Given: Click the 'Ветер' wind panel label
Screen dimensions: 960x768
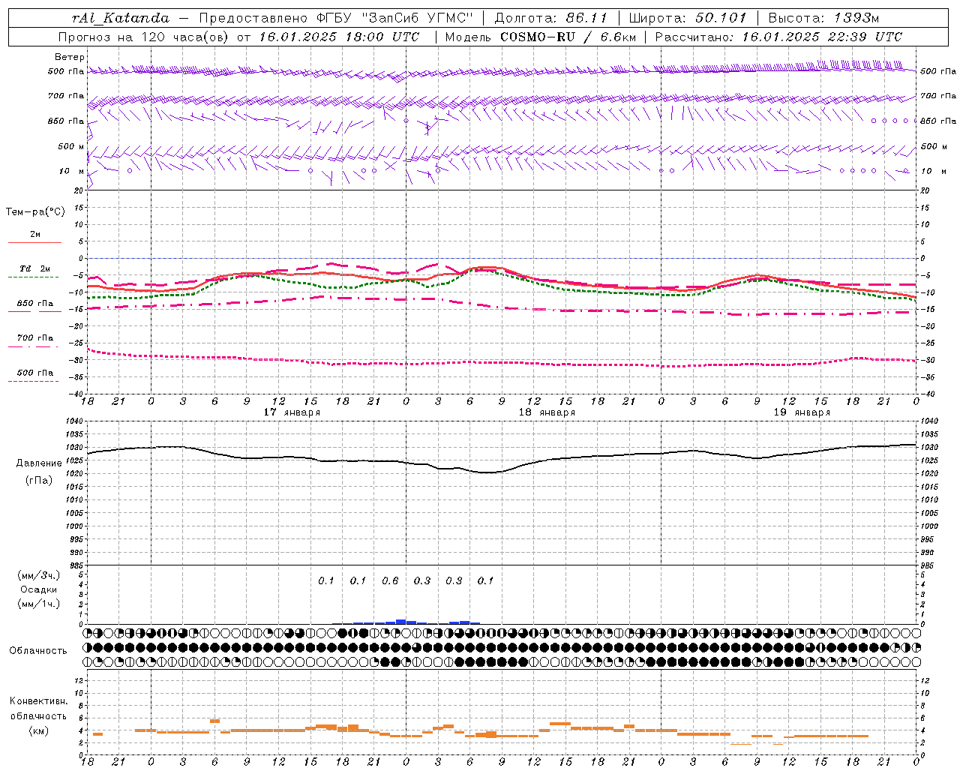Looking at the screenshot, I should 70,57.
